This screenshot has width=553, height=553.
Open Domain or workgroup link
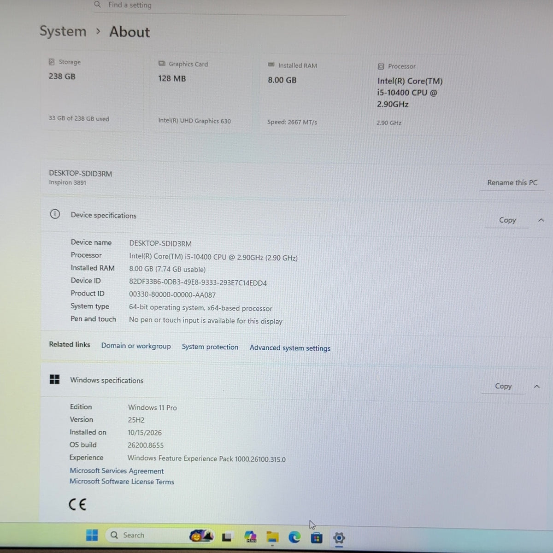[x=136, y=346]
